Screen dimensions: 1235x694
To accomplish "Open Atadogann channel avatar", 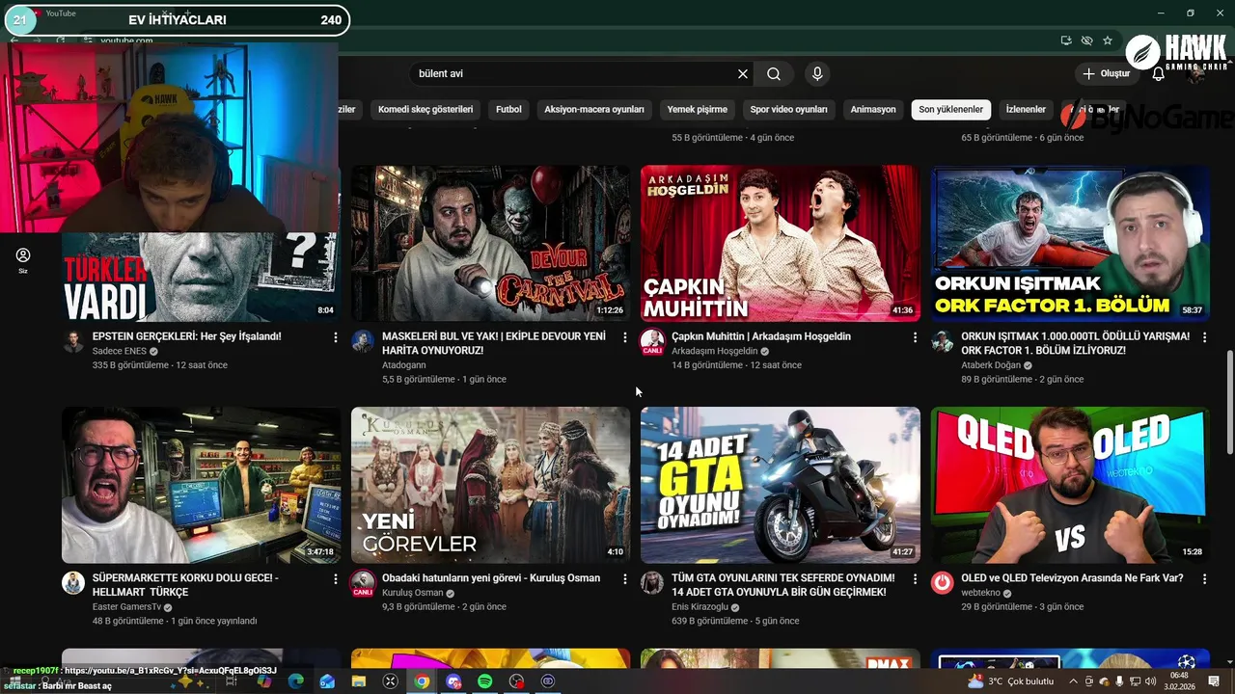I will point(363,341).
